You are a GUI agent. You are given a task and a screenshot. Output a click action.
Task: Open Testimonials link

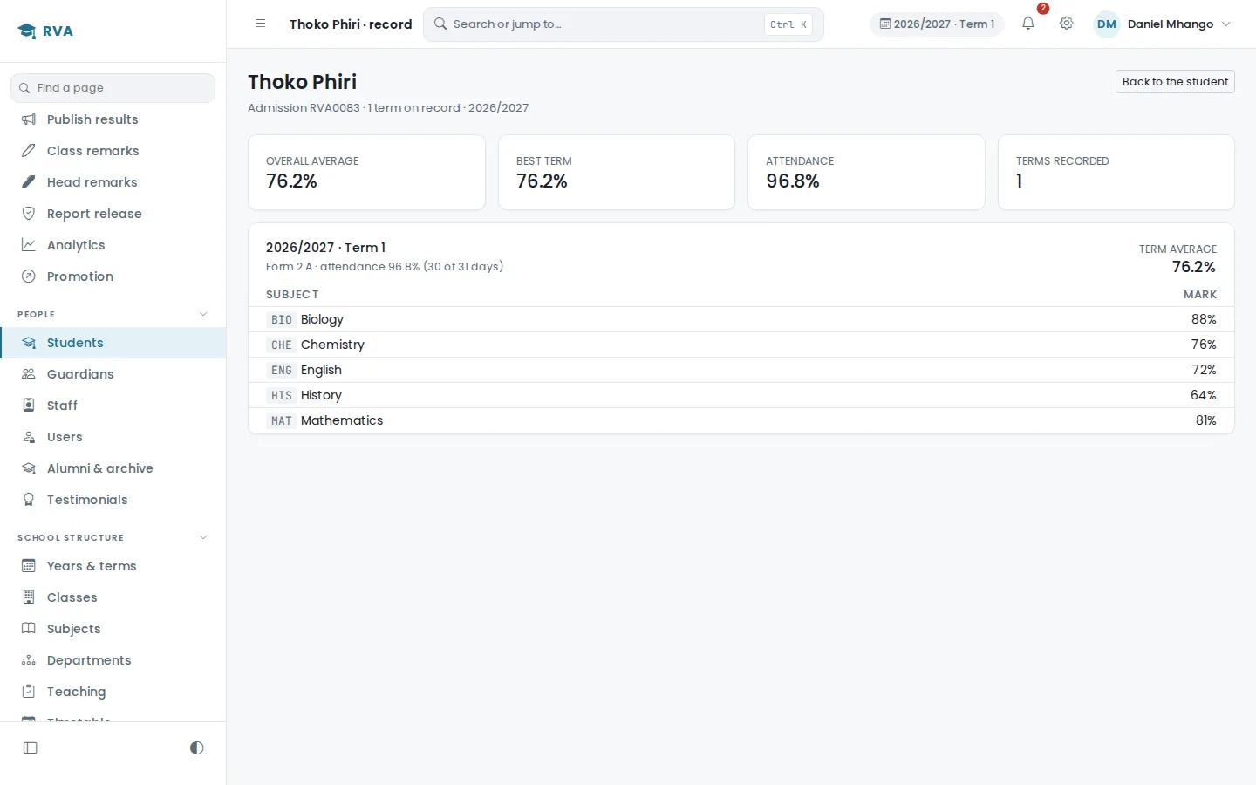(113, 500)
